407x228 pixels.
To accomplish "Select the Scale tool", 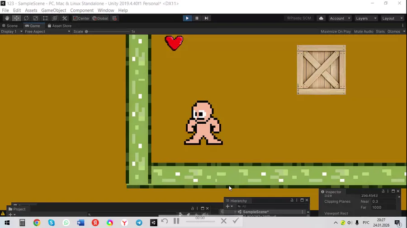I will [x=36, y=18].
